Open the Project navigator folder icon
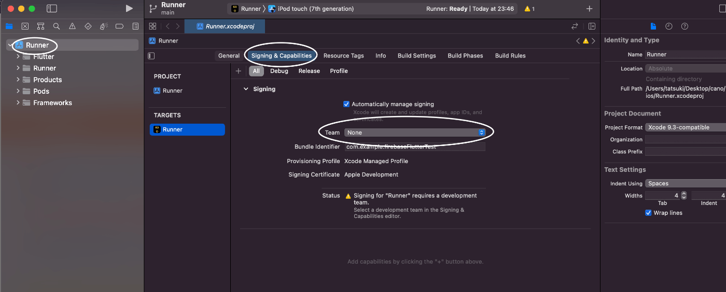The width and height of the screenshot is (726, 292). [x=9, y=26]
